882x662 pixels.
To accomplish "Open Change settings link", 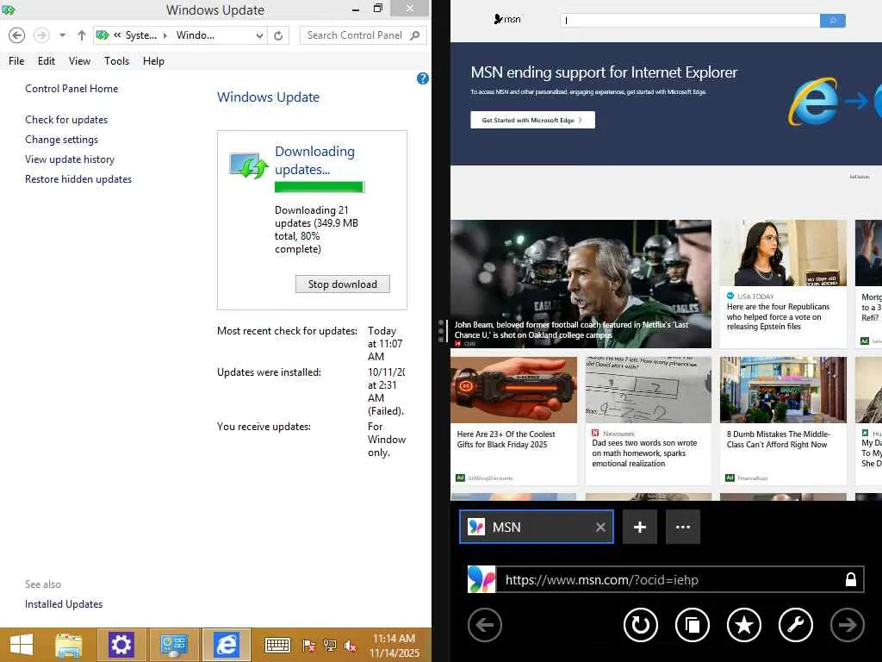I will pyautogui.click(x=61, y=139).
